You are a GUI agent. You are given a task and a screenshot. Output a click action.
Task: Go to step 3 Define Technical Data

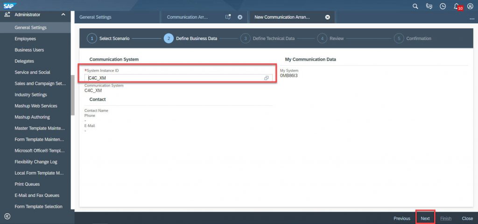click(x=267, y=38)
